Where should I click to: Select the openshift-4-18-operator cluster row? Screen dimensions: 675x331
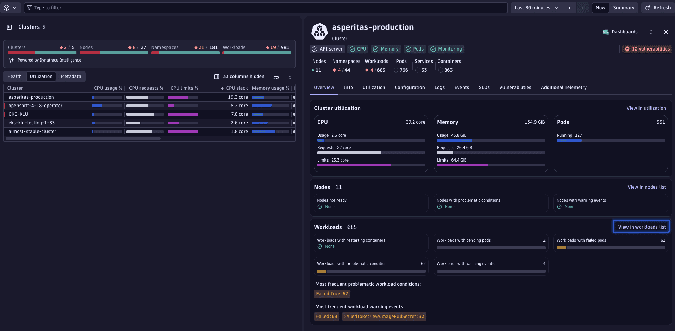point(35,106)
